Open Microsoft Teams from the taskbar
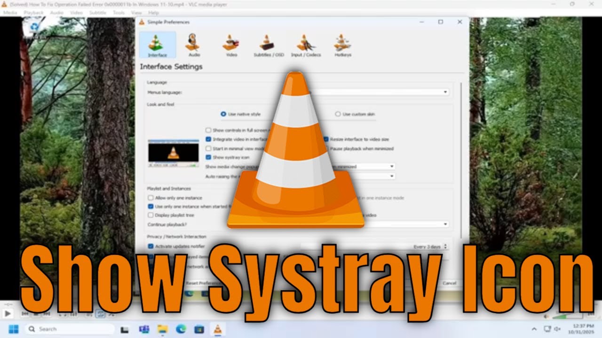Viewport: 602px width, 338px height. [x=144, y=329]
